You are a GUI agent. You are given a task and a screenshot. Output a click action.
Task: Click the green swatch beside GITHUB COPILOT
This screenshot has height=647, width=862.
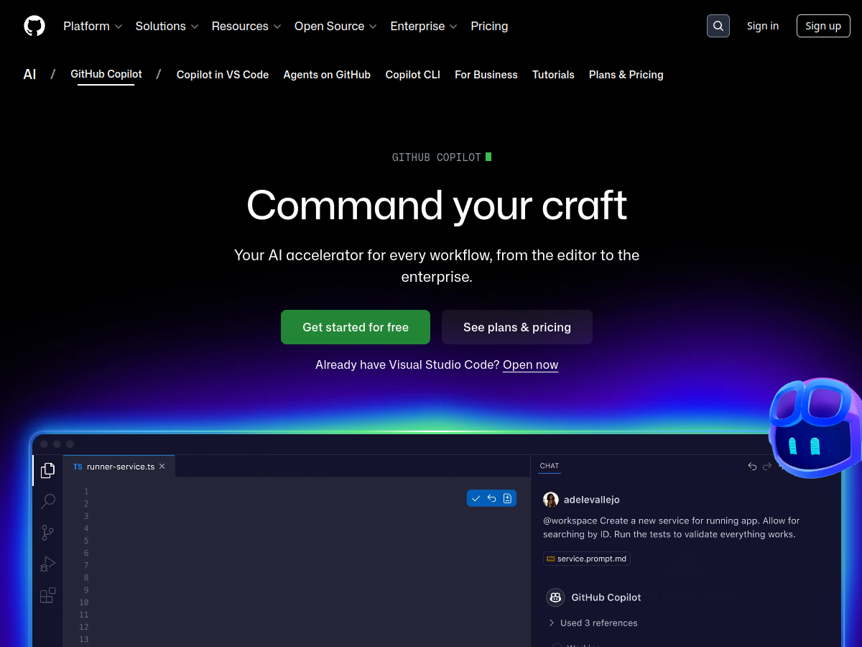(x=488, y=157)
